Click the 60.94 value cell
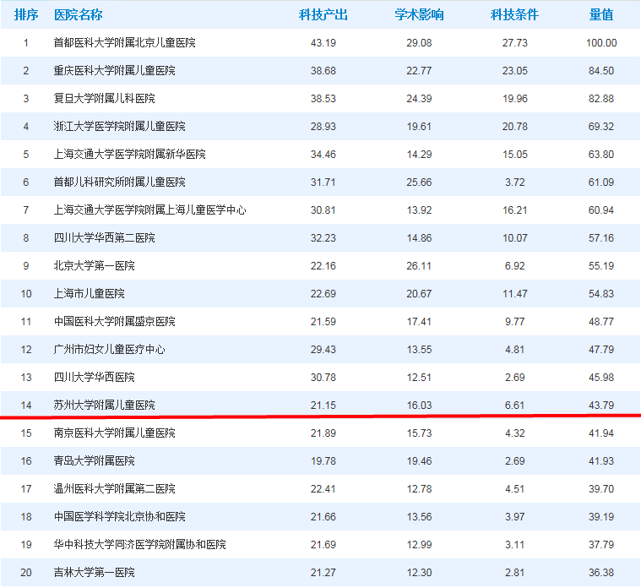Viewport: 641px width, 588px height. click(x=601, y=210)
